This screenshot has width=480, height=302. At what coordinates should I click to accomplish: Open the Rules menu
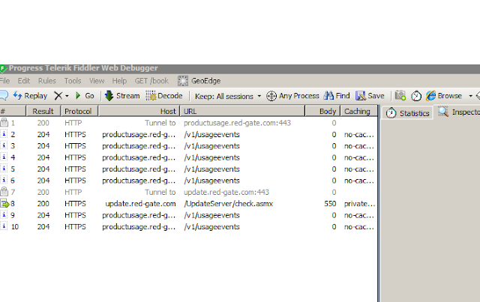coord(46,81)
